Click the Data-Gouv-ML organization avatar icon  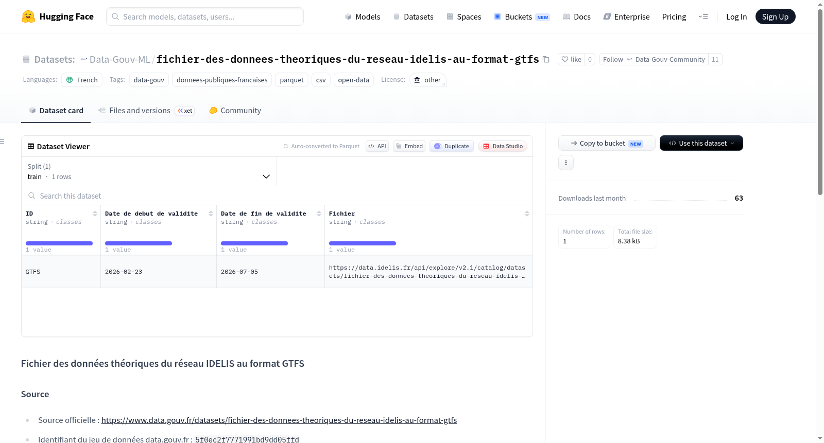pos(84,59)
